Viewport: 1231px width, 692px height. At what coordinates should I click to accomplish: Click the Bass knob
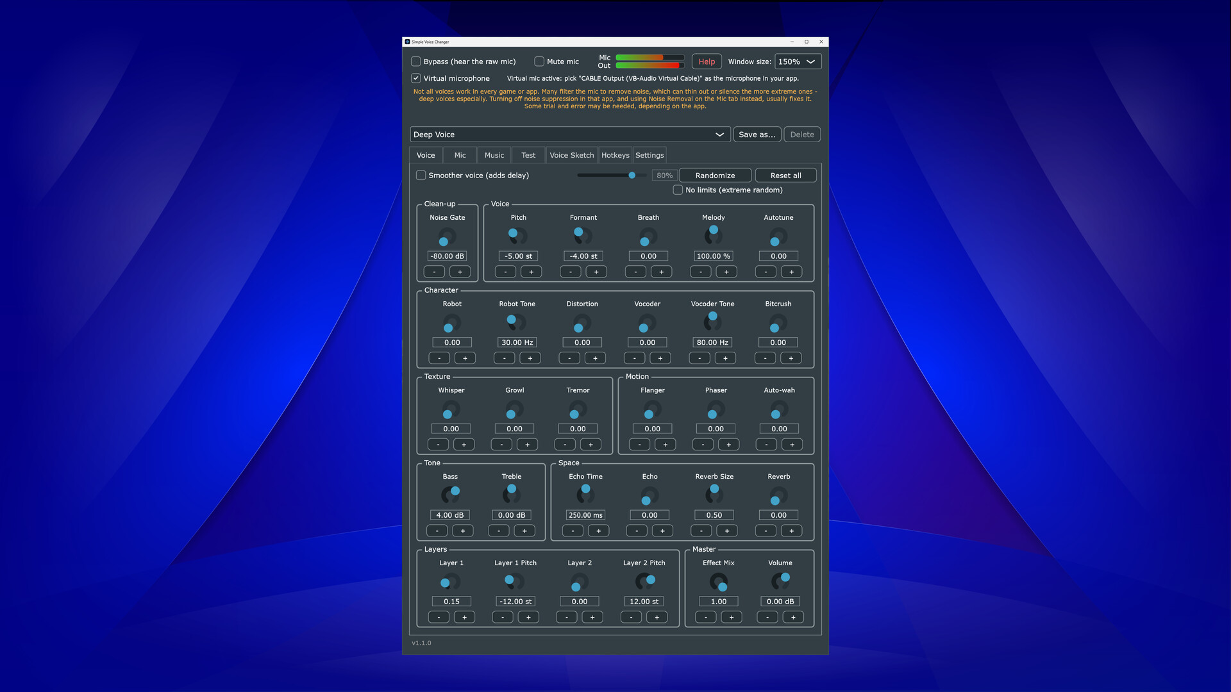(450, 495)
